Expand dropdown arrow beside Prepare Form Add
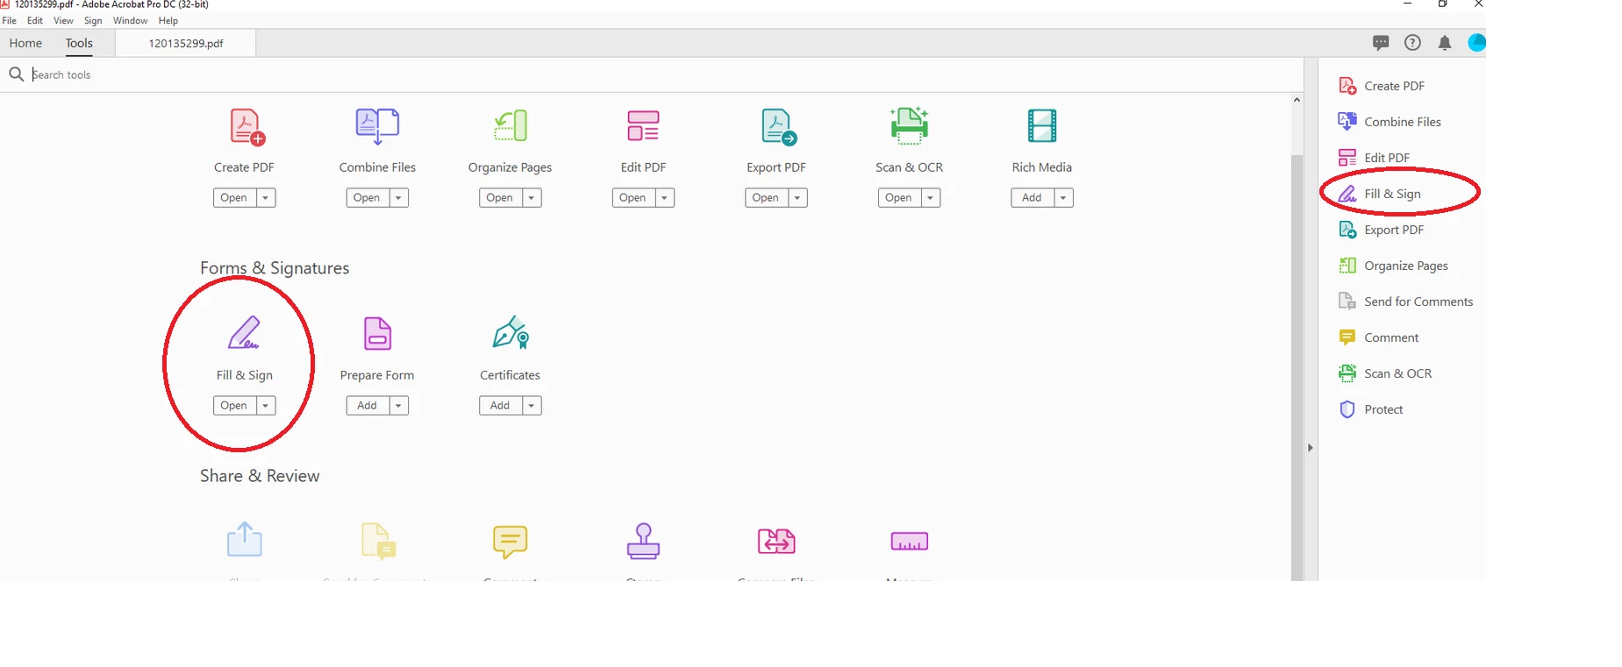This screenshot has height=667, width=1622. pyautogui.click(x=398, y=406)
